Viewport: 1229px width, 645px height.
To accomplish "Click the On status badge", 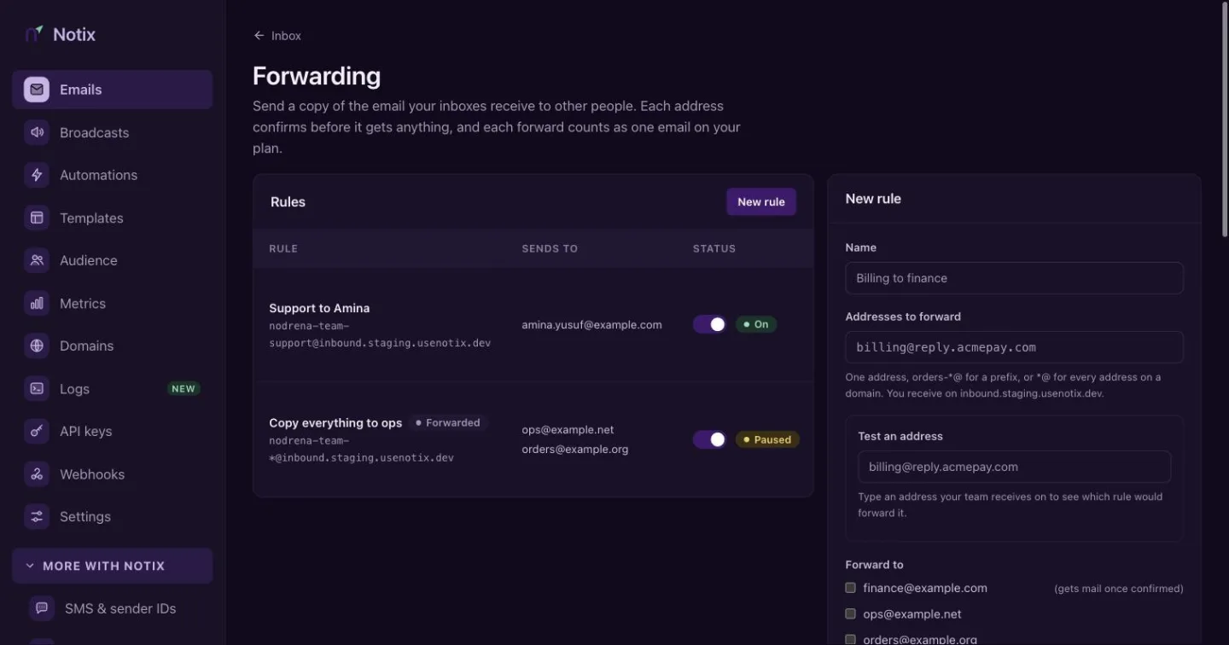I will point(756,324).
